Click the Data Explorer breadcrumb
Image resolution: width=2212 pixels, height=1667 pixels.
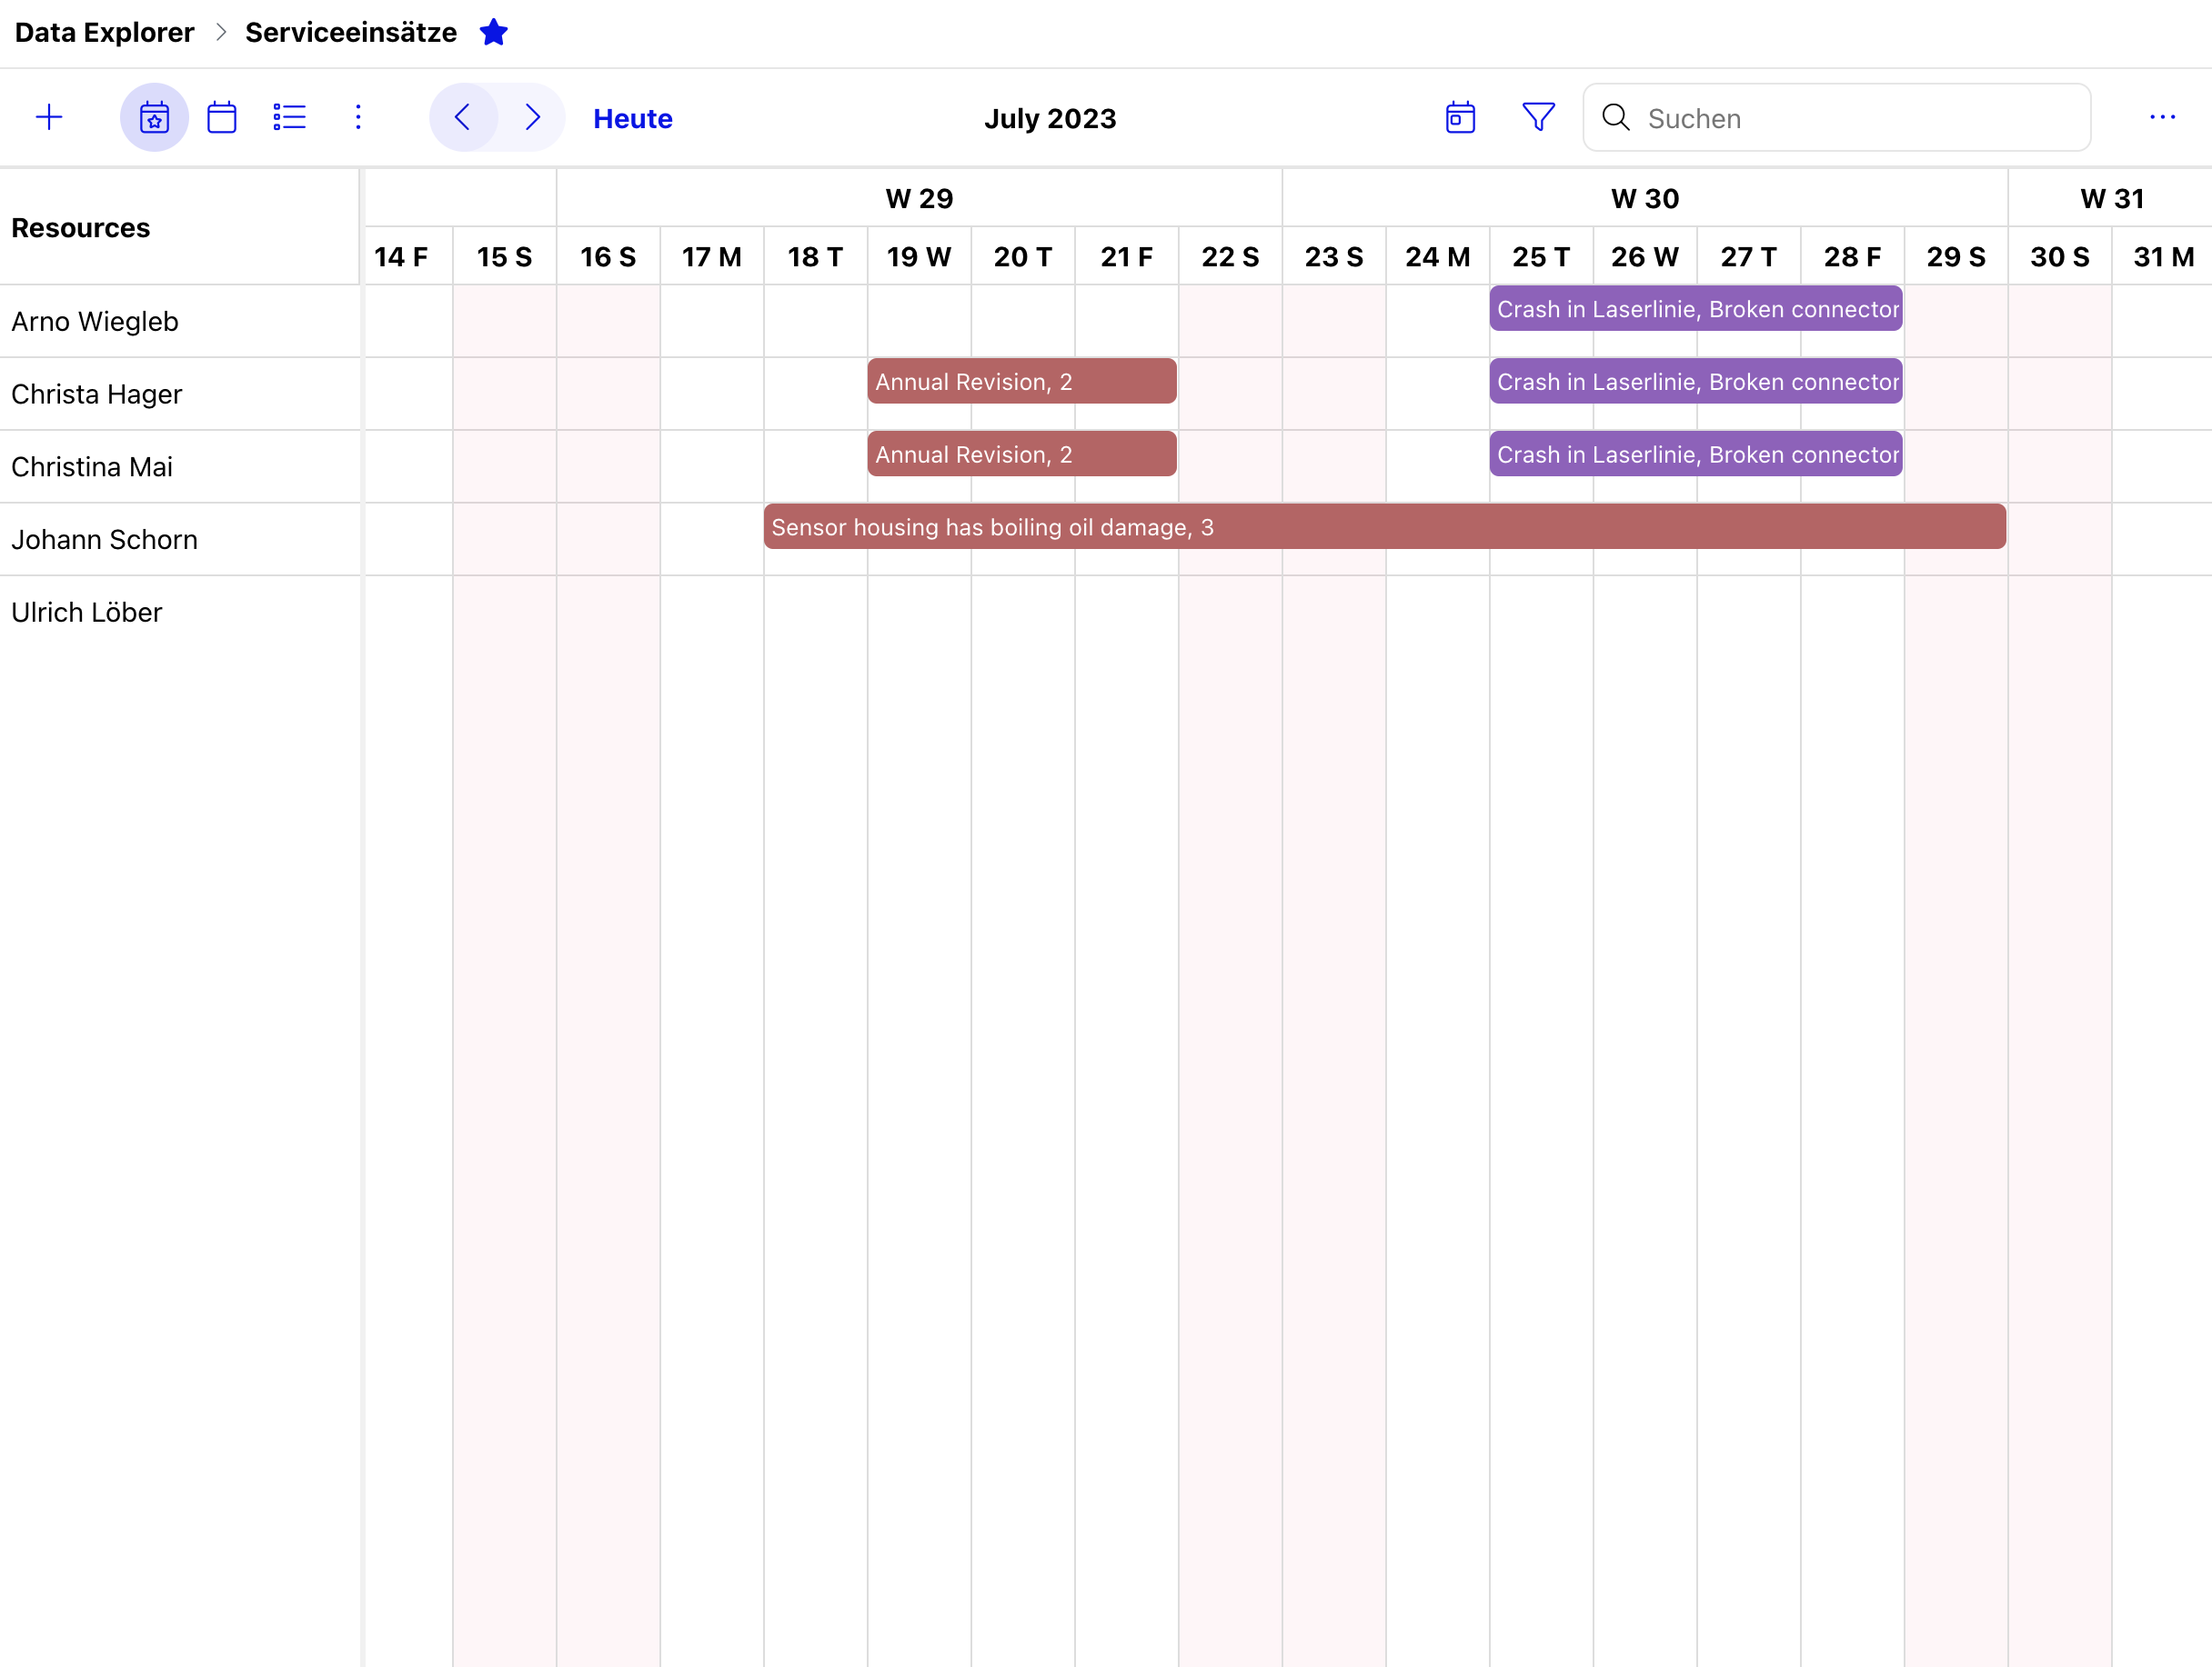[x=104, y=33]
